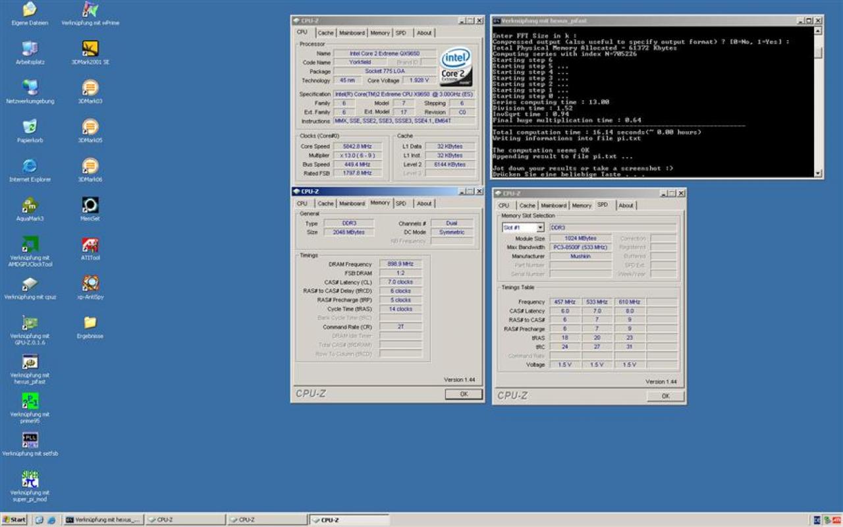Switch to the hexus pifast taskbar button
The width and height of the screenshot is (843, 527).
pos(103,520)
